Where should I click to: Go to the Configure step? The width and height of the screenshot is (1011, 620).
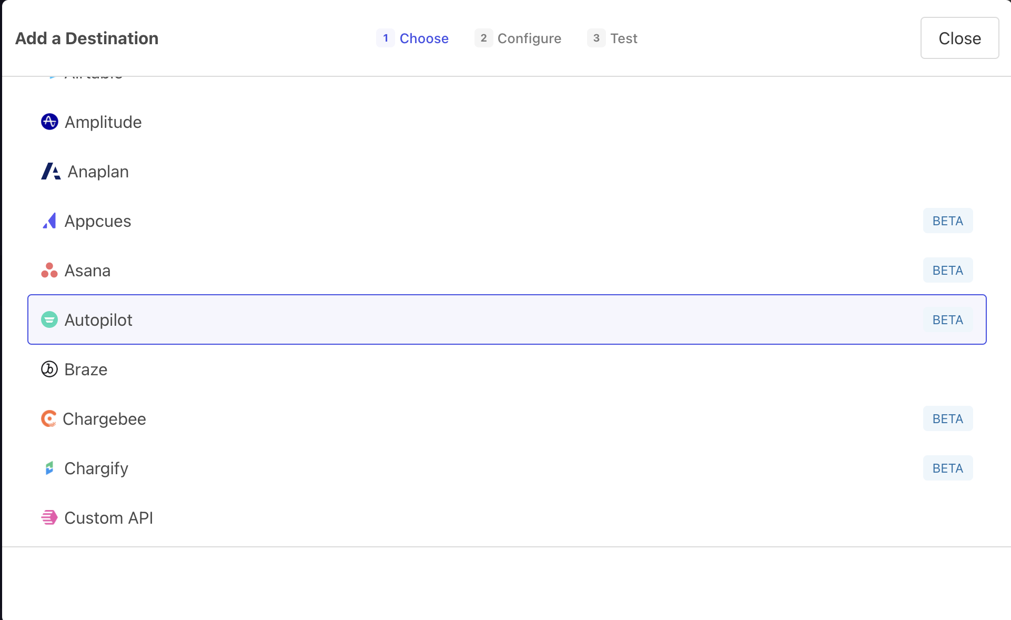point(529,38)
